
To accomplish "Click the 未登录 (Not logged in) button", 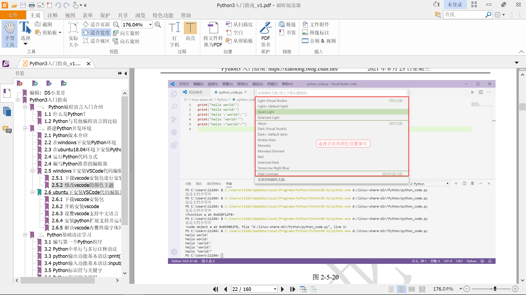I will point(454,5).
